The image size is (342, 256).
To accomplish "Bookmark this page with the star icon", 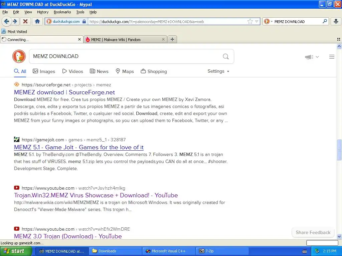I will (x=250, y=21).
